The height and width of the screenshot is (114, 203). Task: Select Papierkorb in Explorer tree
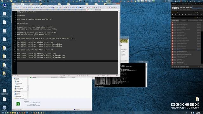click(18, 96)
